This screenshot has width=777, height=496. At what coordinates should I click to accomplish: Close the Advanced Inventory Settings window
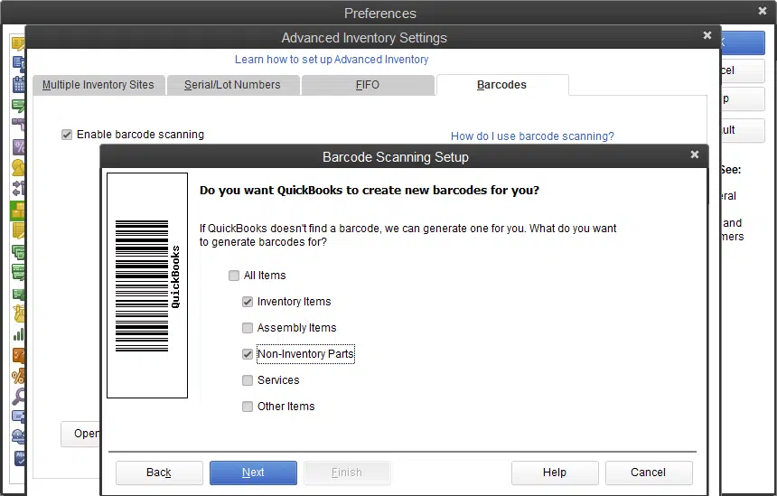(x=707, y=35)
